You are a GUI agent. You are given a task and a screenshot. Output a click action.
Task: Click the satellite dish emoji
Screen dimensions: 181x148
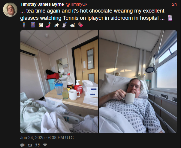tap(65, 25)
